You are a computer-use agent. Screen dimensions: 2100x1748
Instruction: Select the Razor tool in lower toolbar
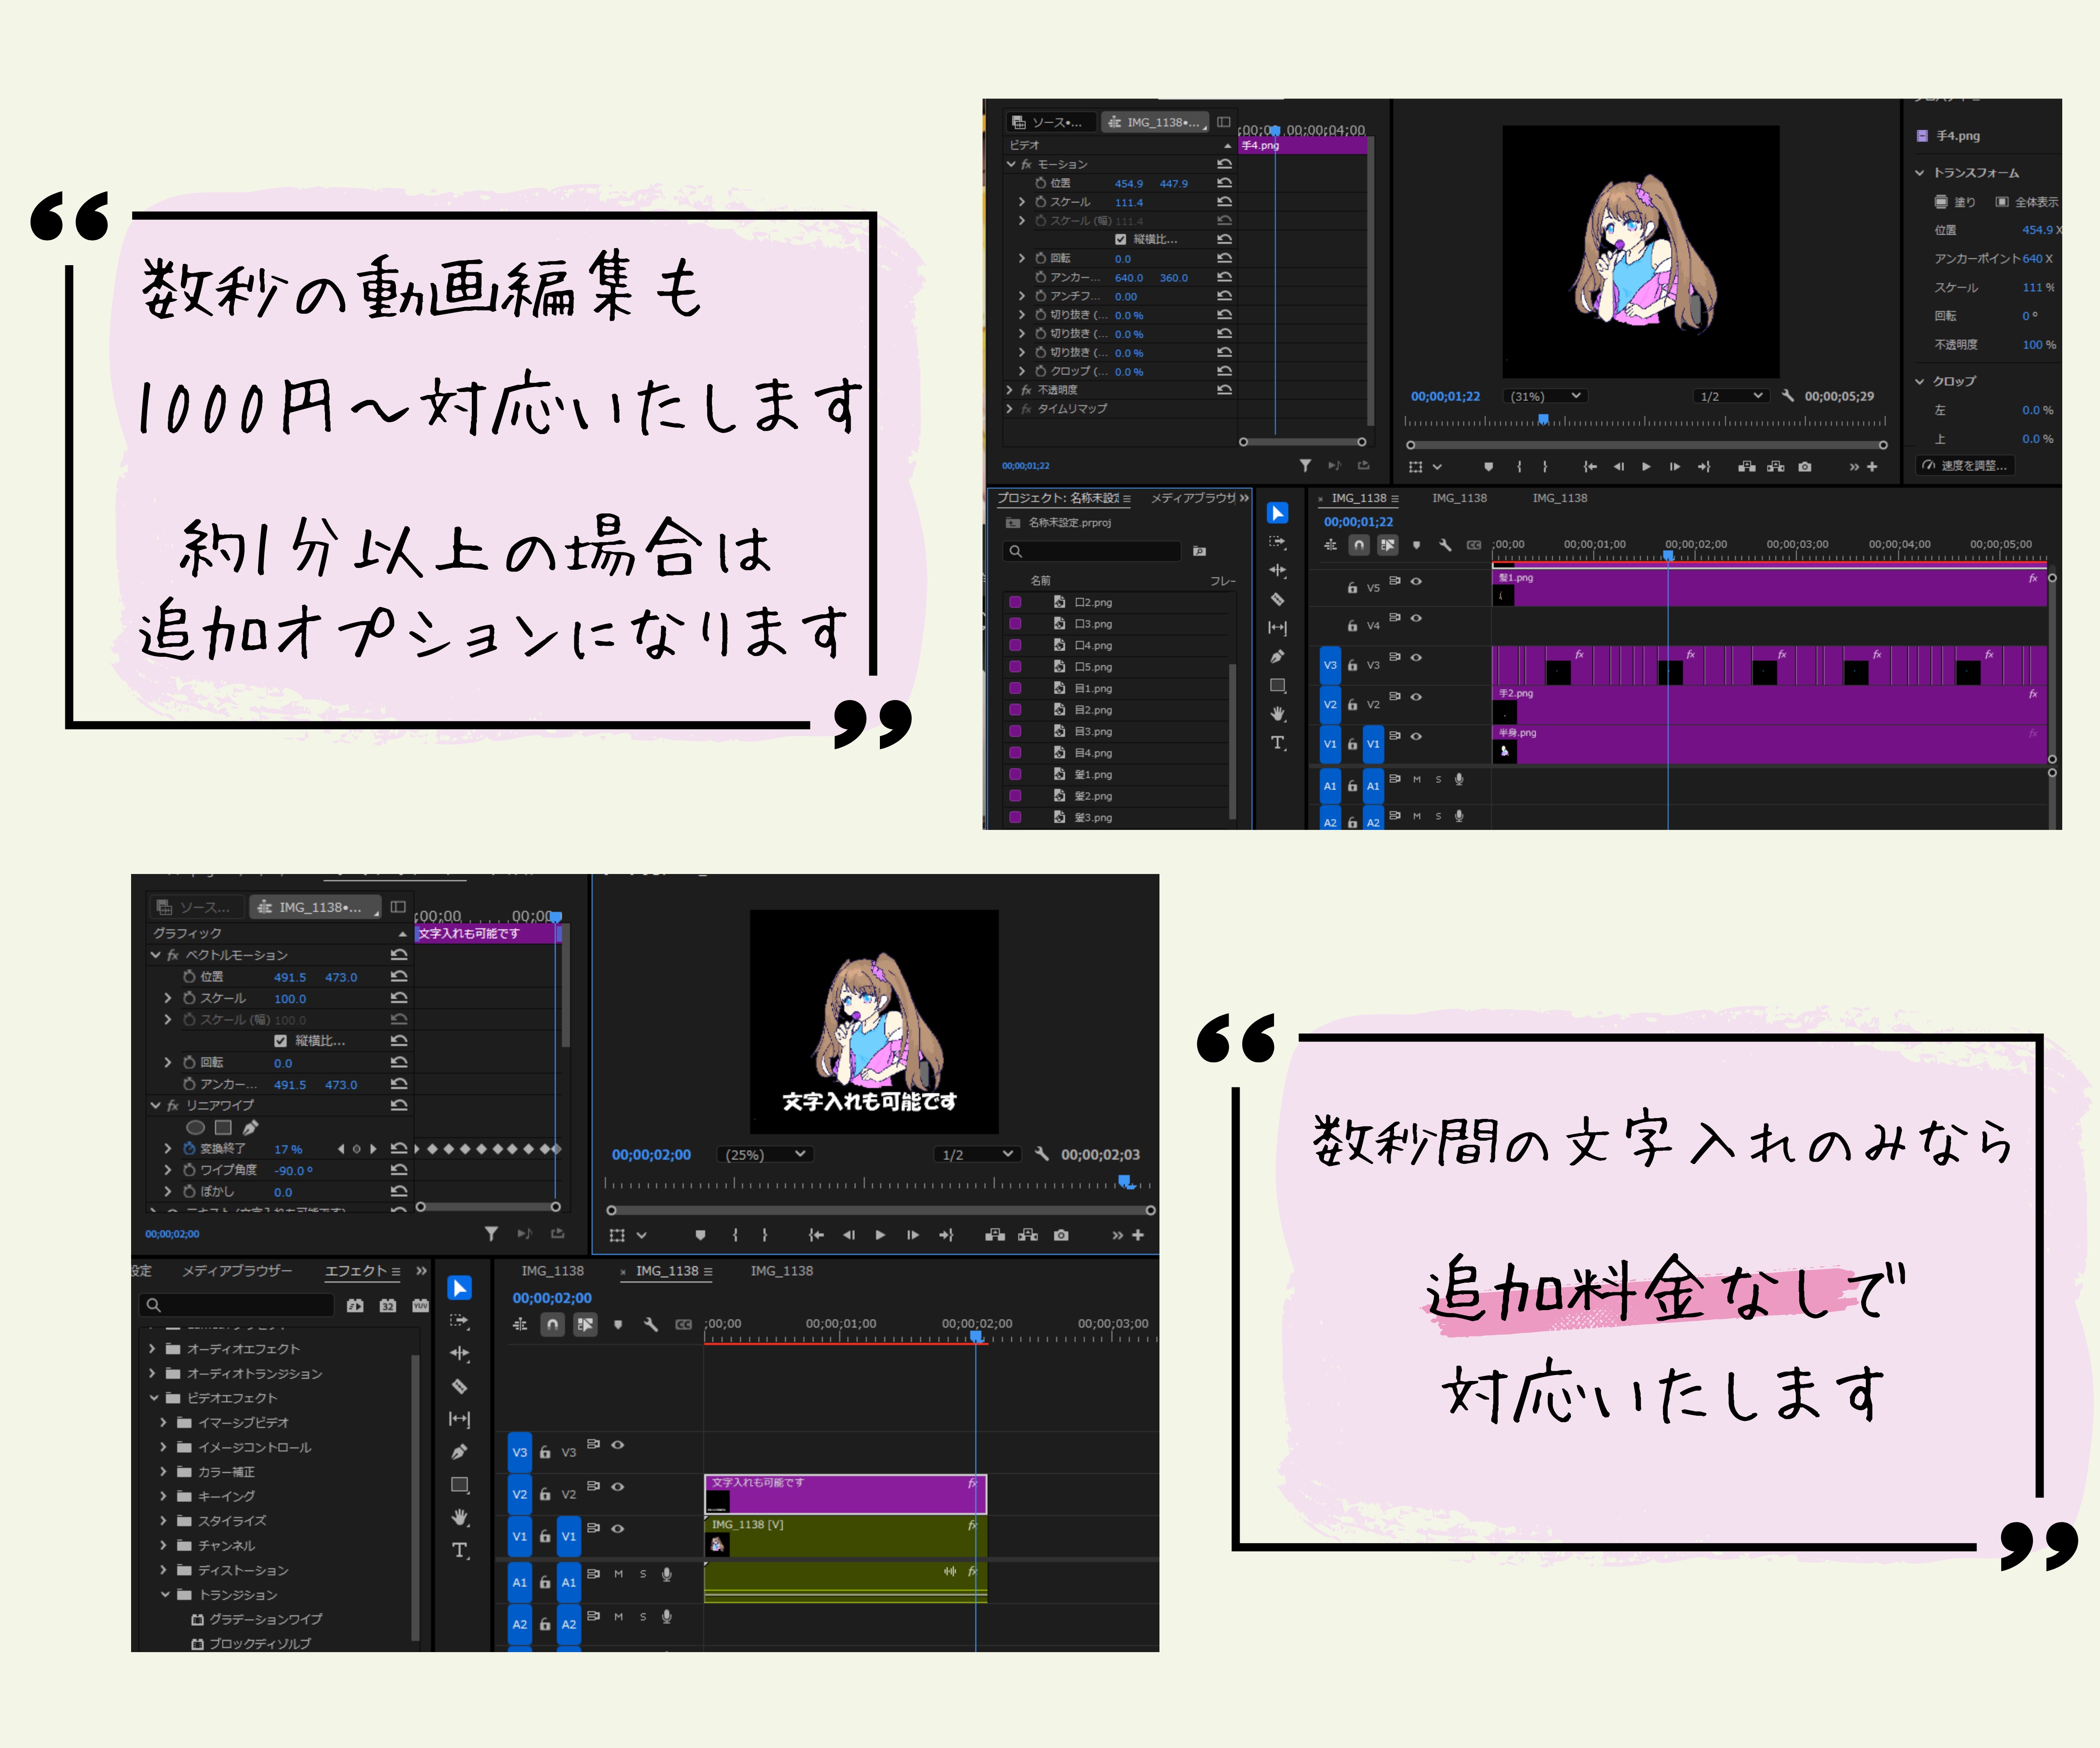pos(459,1386)
